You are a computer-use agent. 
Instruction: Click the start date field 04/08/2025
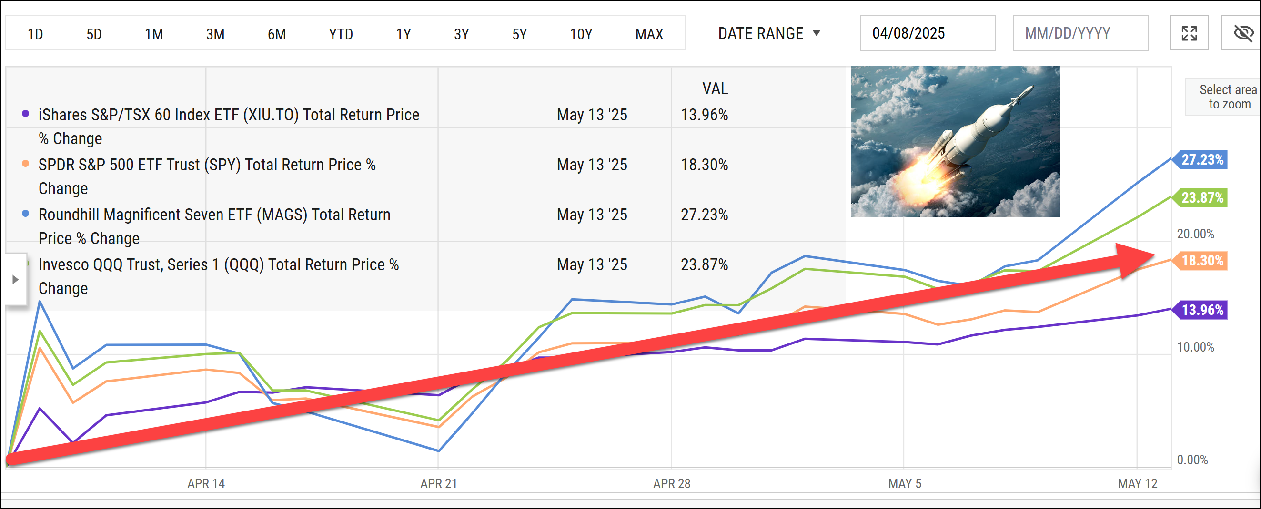click(x=927, y=33)
